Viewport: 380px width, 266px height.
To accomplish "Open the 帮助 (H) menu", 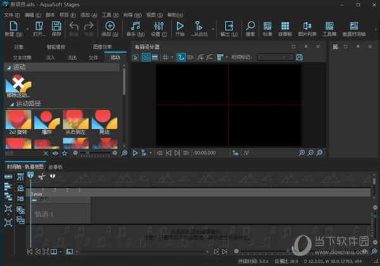I will [175, 15].
